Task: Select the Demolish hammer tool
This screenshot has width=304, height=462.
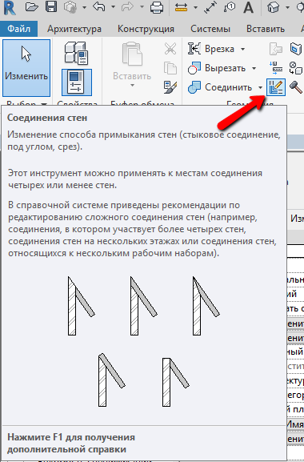Action: [x=296, y=87]
